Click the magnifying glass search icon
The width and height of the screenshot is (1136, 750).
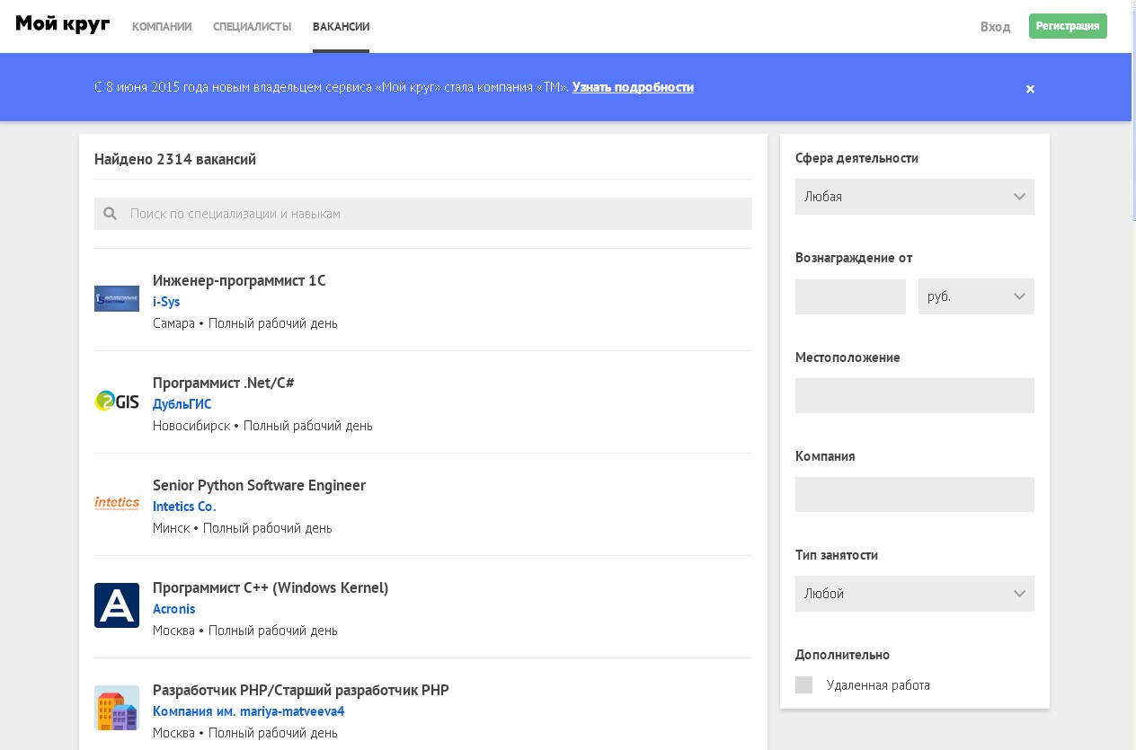point(111,214)
